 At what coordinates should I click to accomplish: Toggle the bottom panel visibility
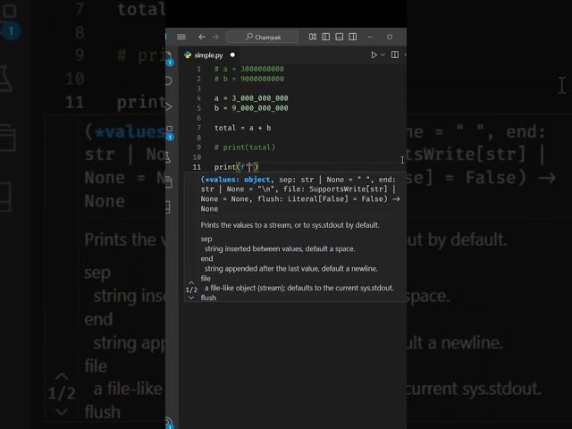pyautogui.click(x=340, y=37)
